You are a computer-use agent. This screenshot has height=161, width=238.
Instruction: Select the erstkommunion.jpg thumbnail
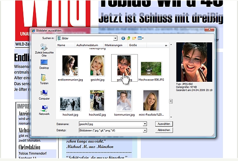tap(70, 66)
